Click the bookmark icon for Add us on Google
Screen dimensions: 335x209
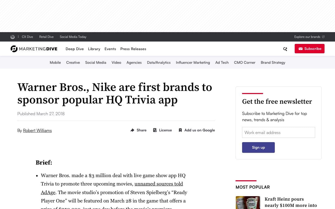[x=180, y=130]
